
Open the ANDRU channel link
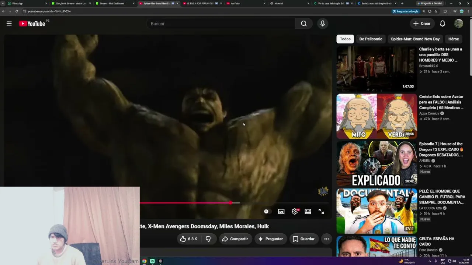425,161
